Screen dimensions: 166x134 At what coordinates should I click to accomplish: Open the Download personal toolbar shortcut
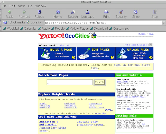99,29
